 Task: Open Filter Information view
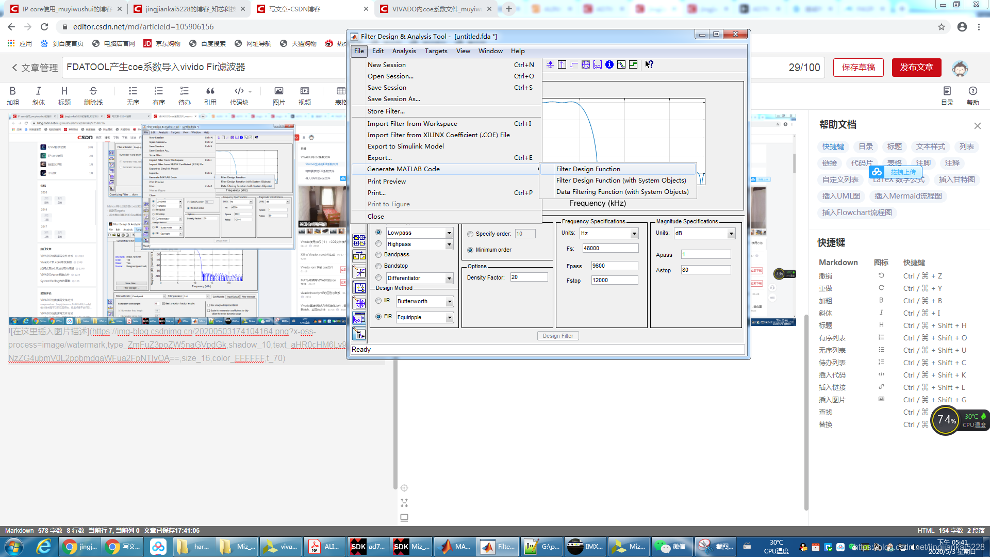[609, 64]
